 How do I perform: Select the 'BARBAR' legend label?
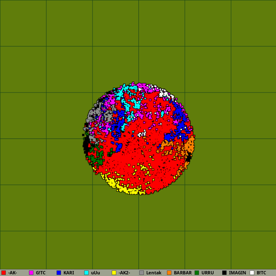[x=183, y=273]
